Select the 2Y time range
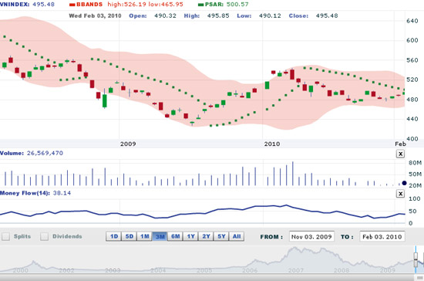424x281 pixels. [x=206, y=236]
